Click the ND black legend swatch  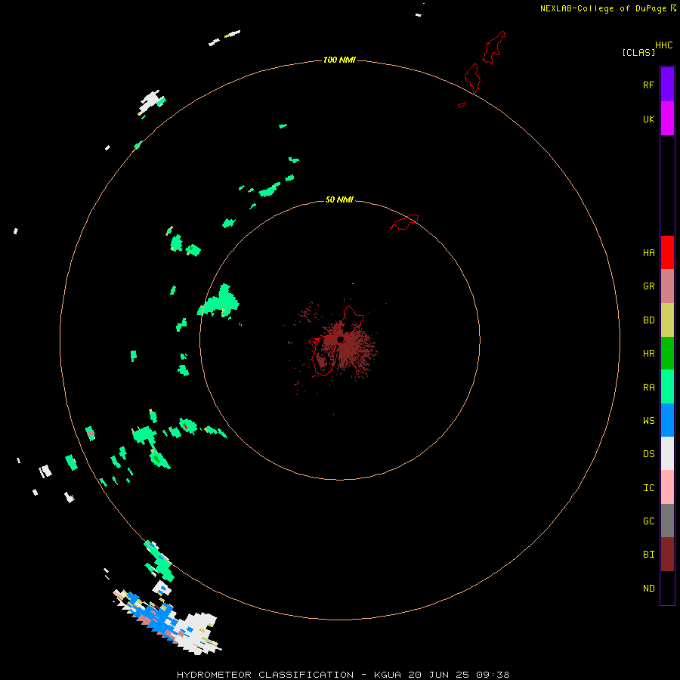coord(667,588)
